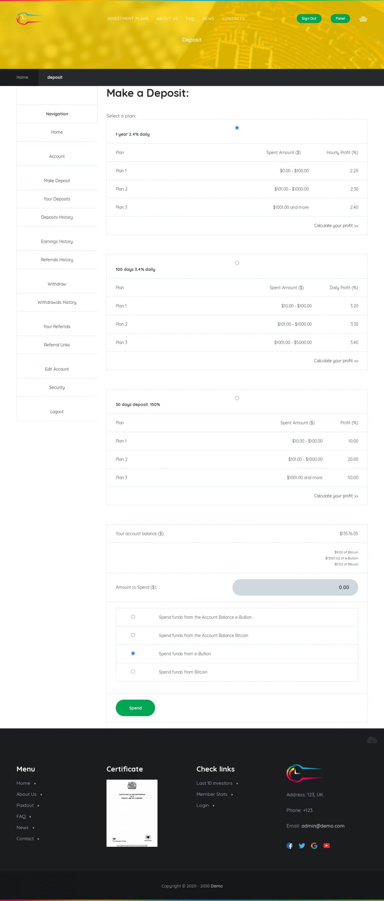This screenshot has width=384, height=901.
Task: Click the site logo in the header
Action: (29, 19)
